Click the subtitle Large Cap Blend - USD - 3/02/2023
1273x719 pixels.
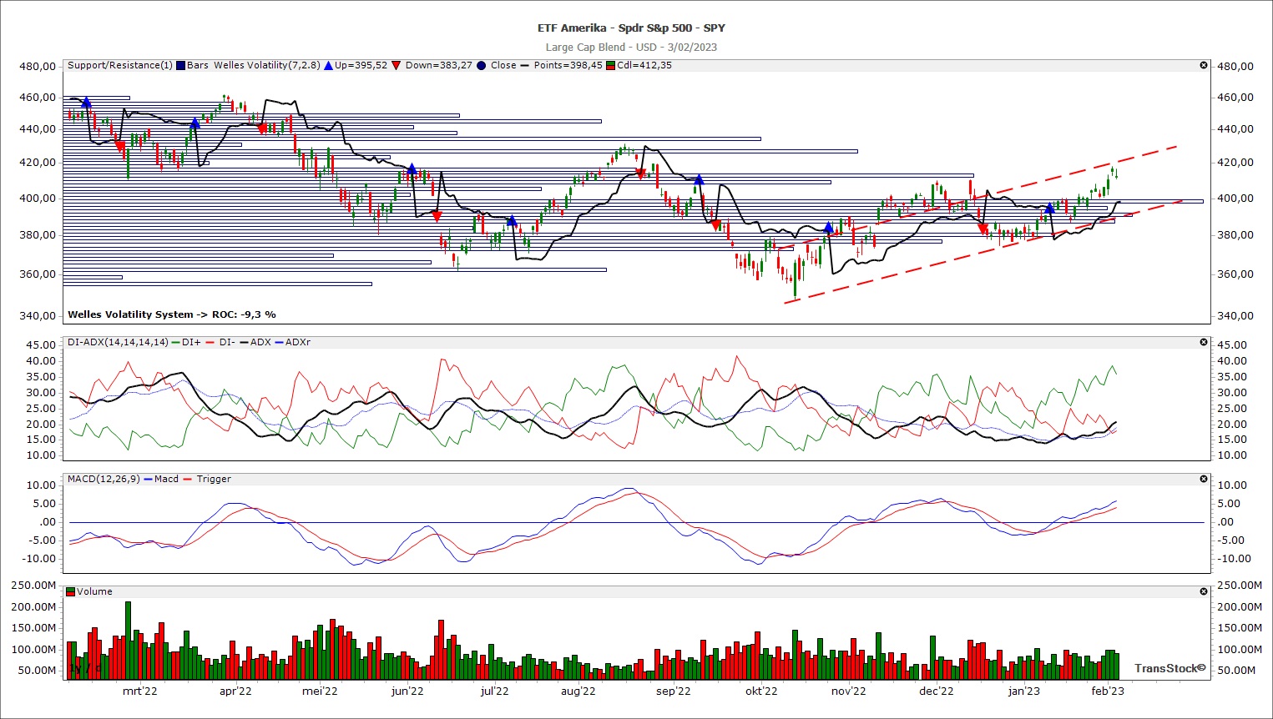point(631,47)
